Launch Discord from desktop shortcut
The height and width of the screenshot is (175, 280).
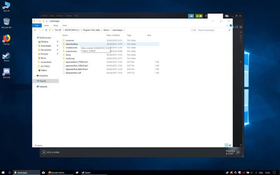pos(7,73)
